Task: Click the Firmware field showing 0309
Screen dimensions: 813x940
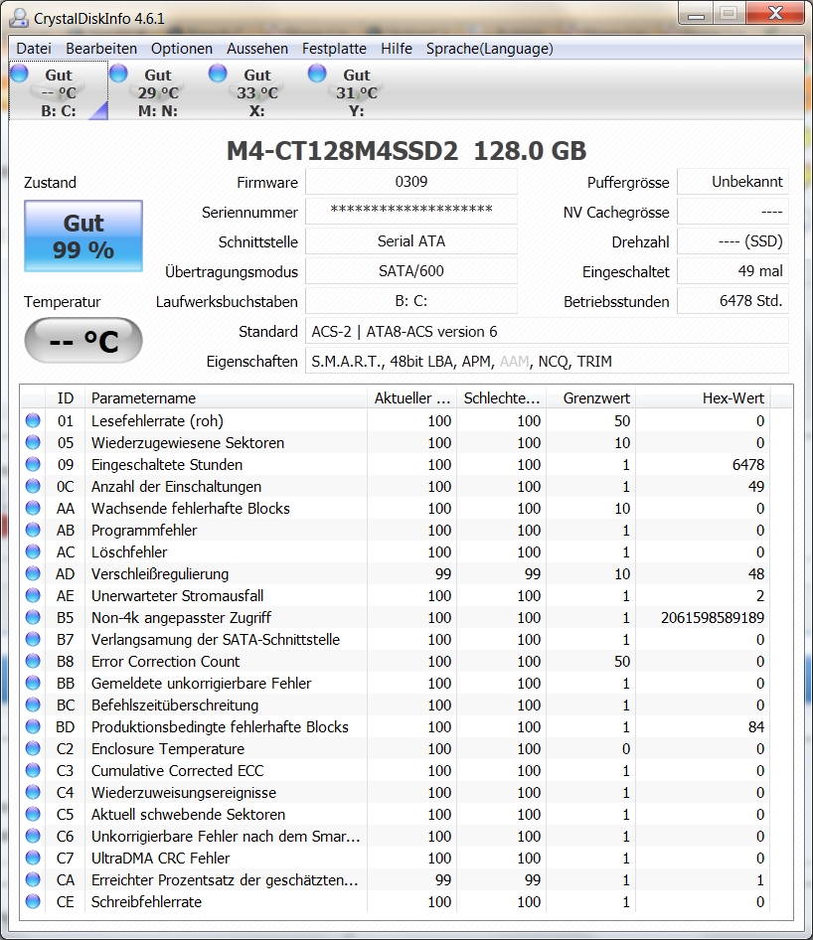Action: (x=411, y=182)
